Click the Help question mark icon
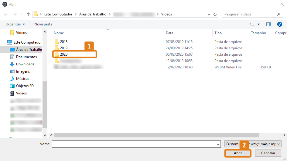The width and height of the screenshot is (287, 161). click(280, 24)
